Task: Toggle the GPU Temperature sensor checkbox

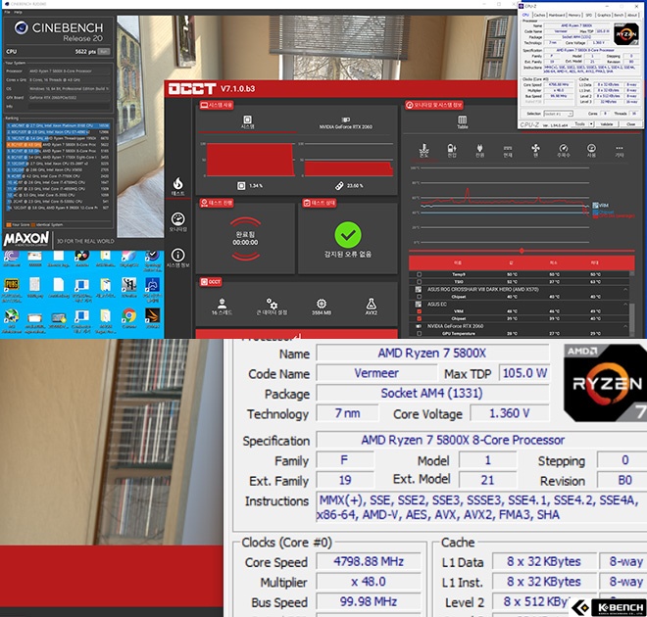Action: [420, 333]
